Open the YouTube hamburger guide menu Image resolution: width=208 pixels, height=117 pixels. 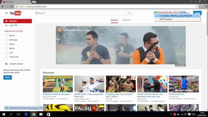6,13
